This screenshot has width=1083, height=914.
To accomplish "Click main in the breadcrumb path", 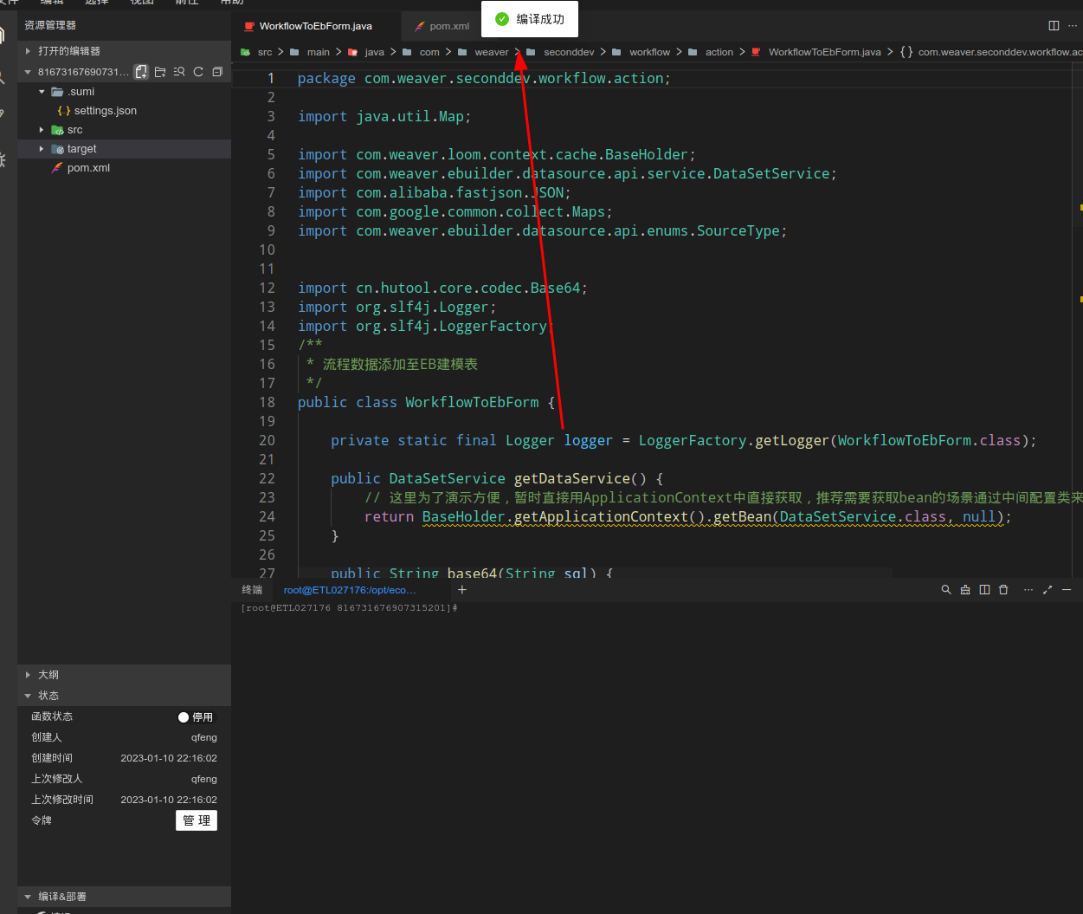I will point(319,52).
